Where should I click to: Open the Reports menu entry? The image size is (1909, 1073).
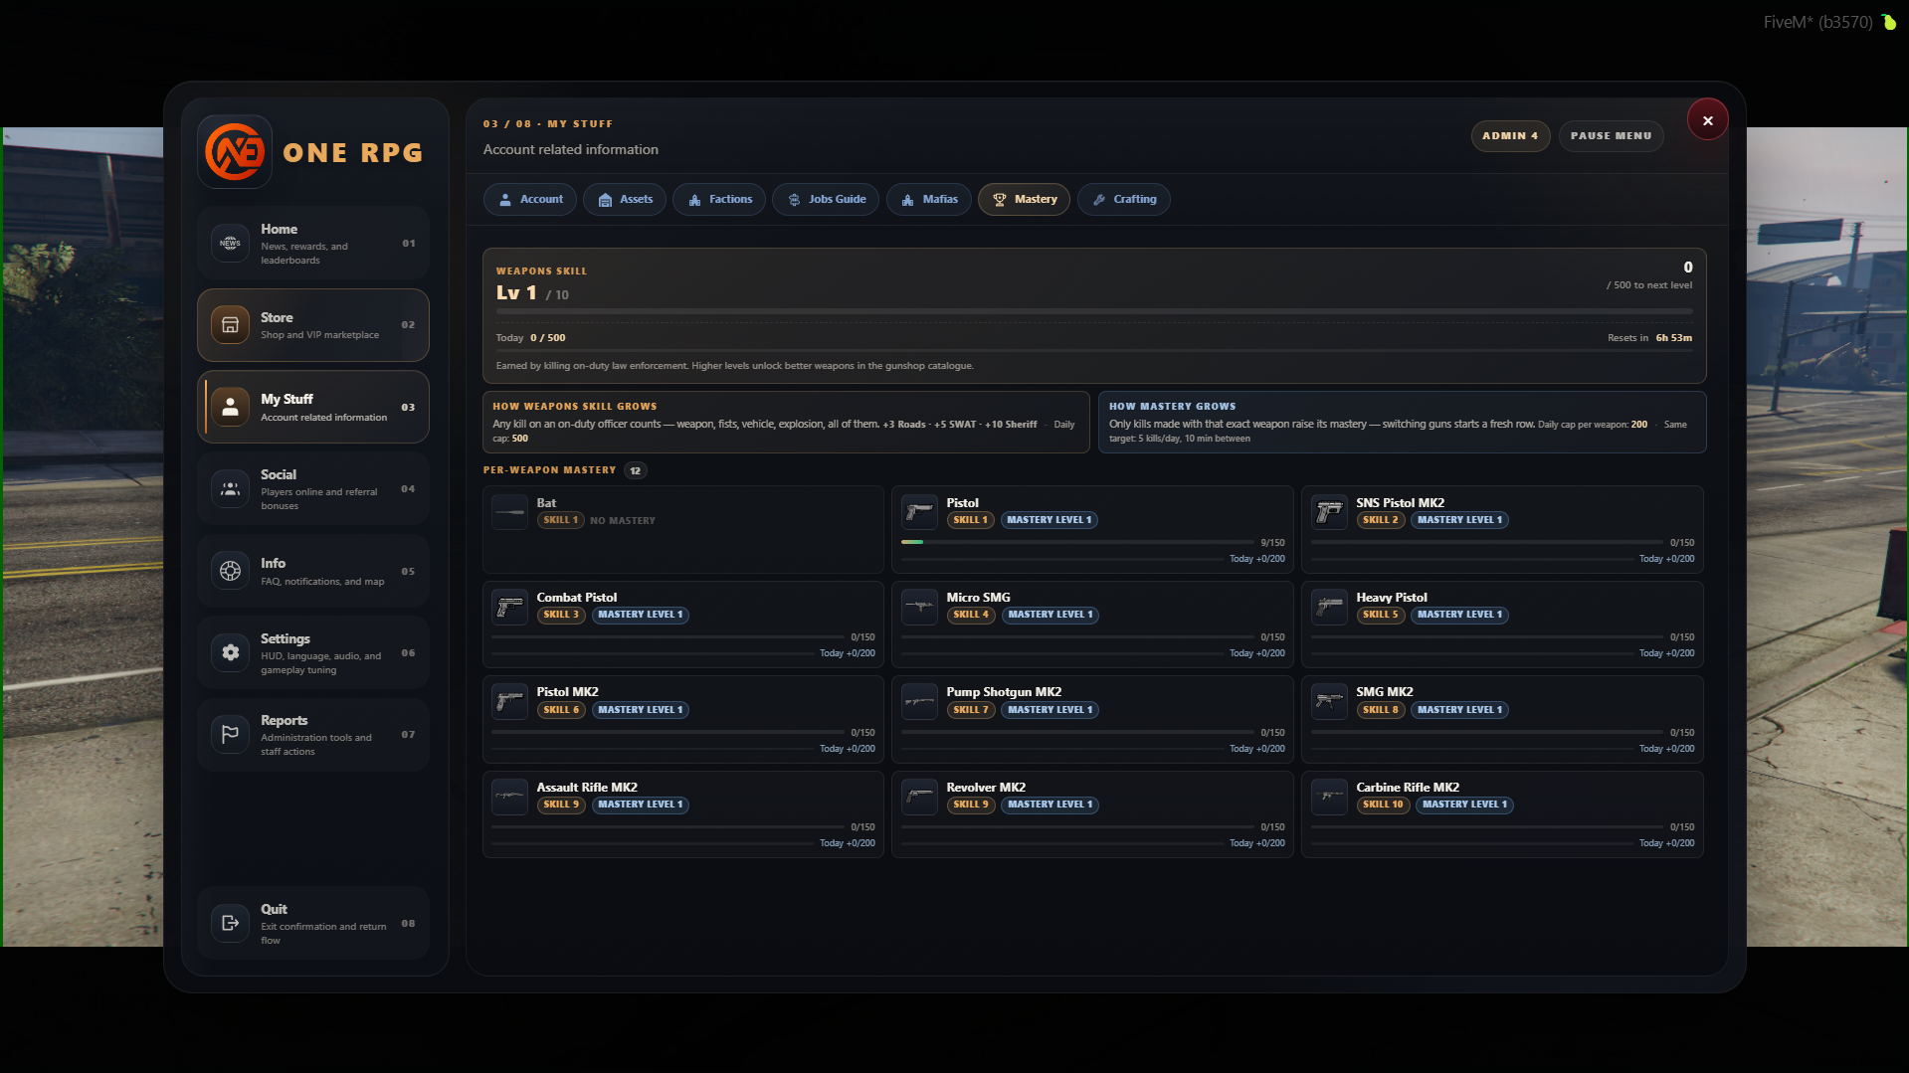coord(312,734)
